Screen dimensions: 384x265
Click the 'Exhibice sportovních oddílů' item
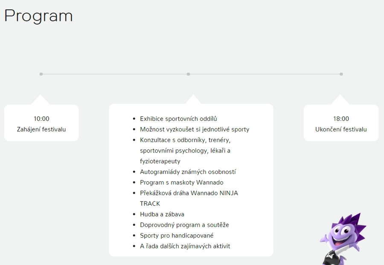click(178, 119)
